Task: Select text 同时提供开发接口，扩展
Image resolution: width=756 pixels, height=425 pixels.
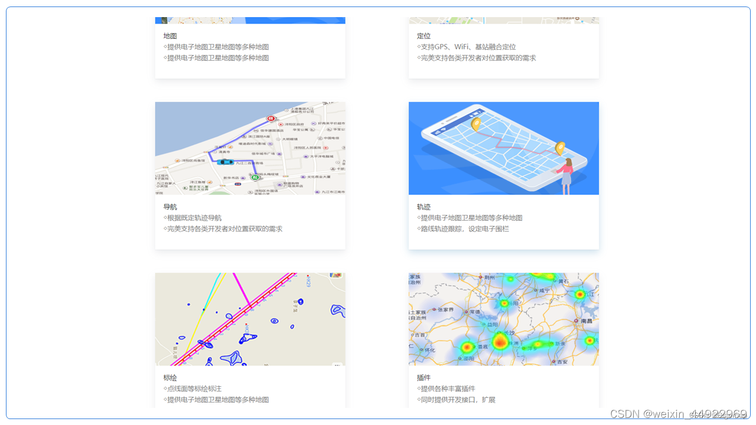Action: 458,400
